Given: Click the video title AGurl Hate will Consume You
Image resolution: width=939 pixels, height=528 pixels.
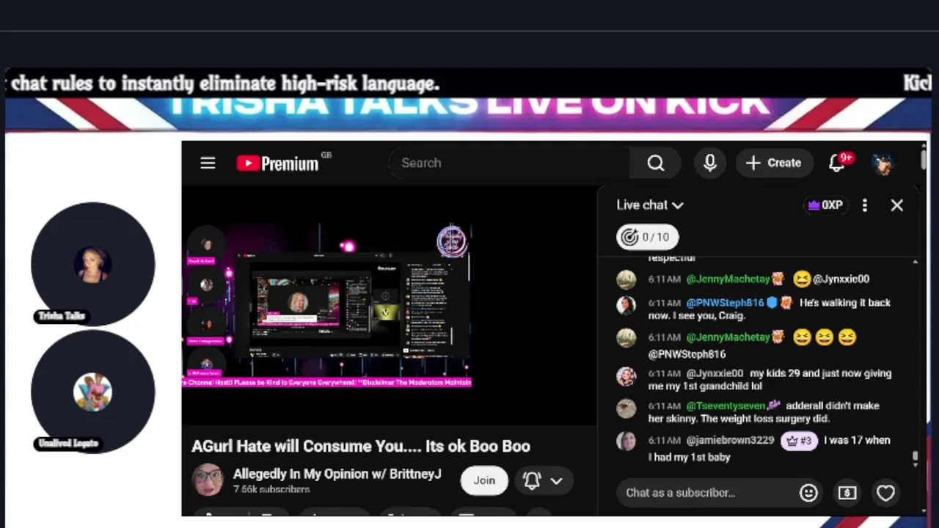Looking at the screenshot, I should (x=361, y=447).
